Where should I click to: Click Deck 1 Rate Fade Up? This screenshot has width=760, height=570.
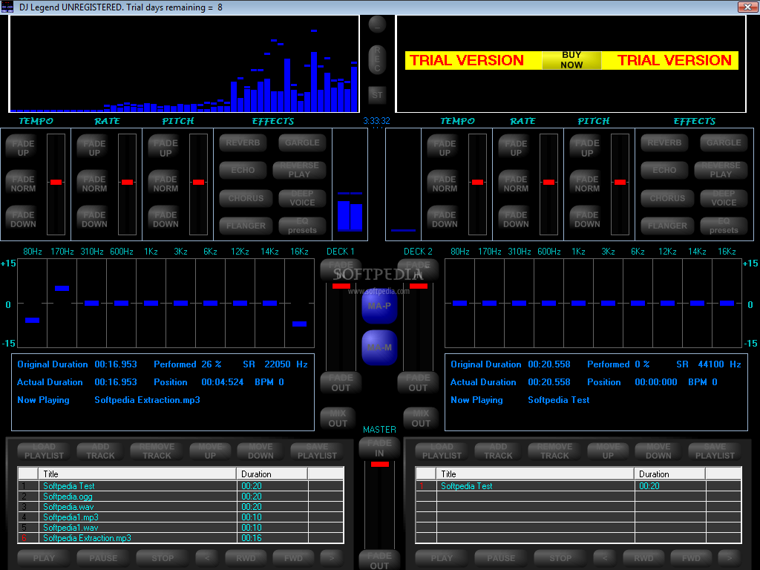pos(94,148)
